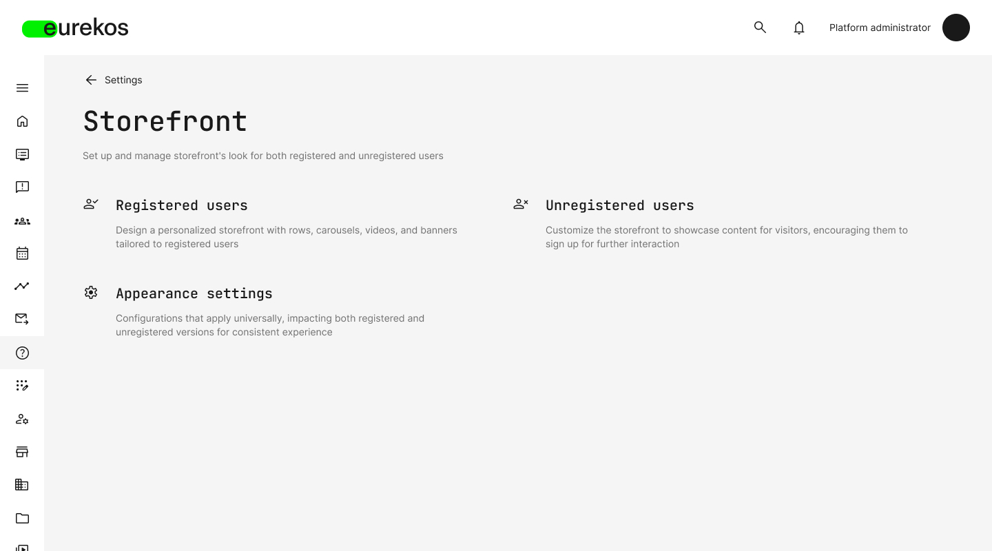Click the mail forward icon in sidebar
This screenshot has width=992, height=551.
point(22,319)
